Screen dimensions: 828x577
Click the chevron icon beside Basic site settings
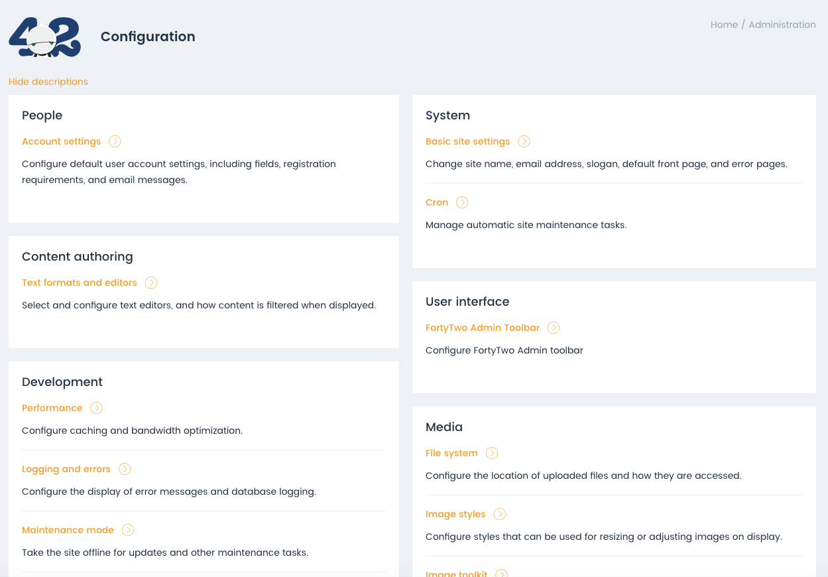coord(524,141)
